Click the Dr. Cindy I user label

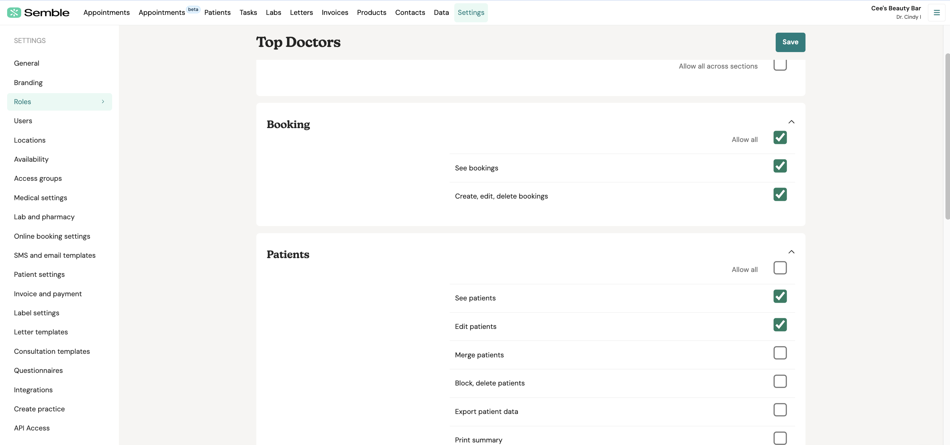pos(908,17)
